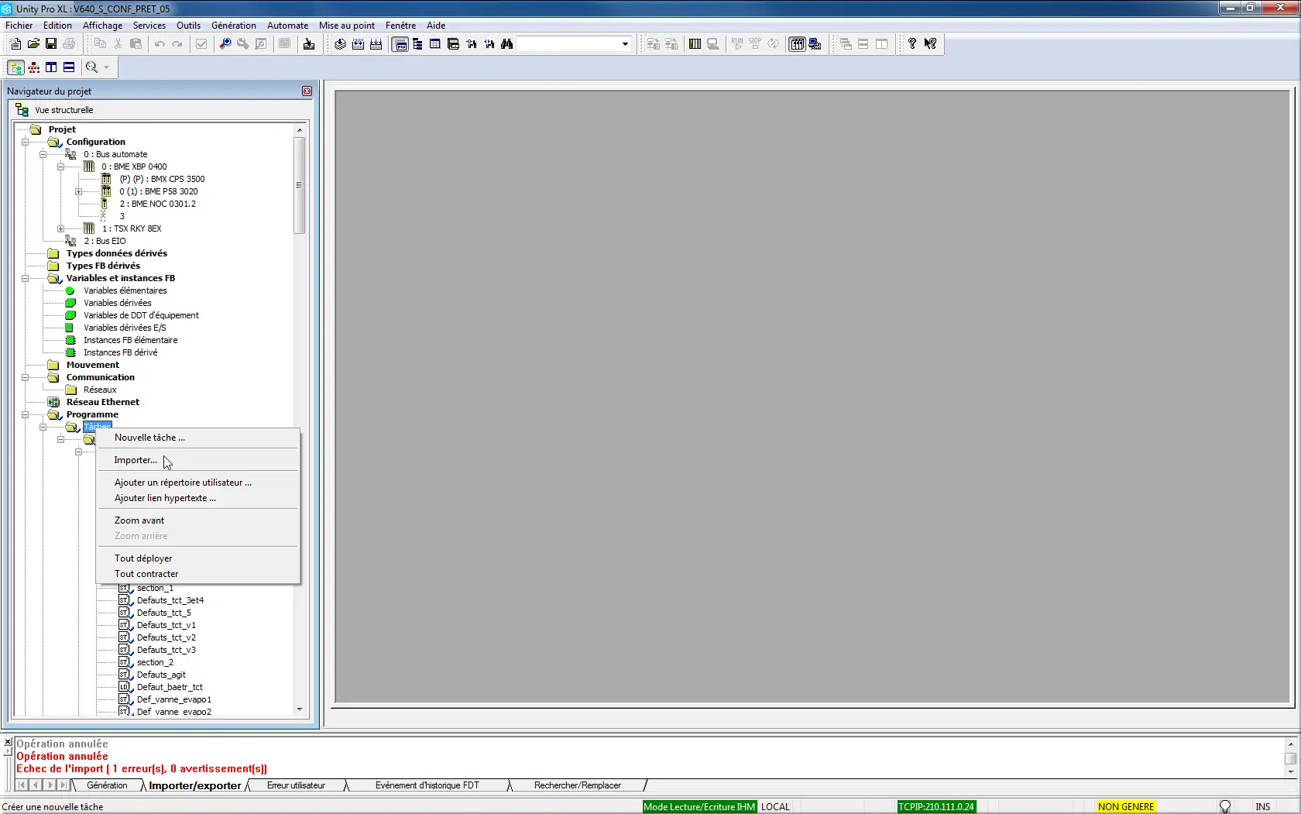Viewport: 1301px width, 814px height.
Task: Select the Réseau Ethernet tree item
Action: click(x=102, y=402)
